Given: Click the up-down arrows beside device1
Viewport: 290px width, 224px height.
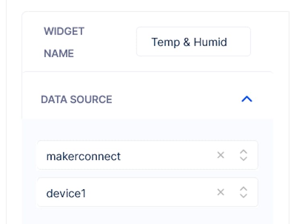Looking at the screenshot, I should 243,193.
